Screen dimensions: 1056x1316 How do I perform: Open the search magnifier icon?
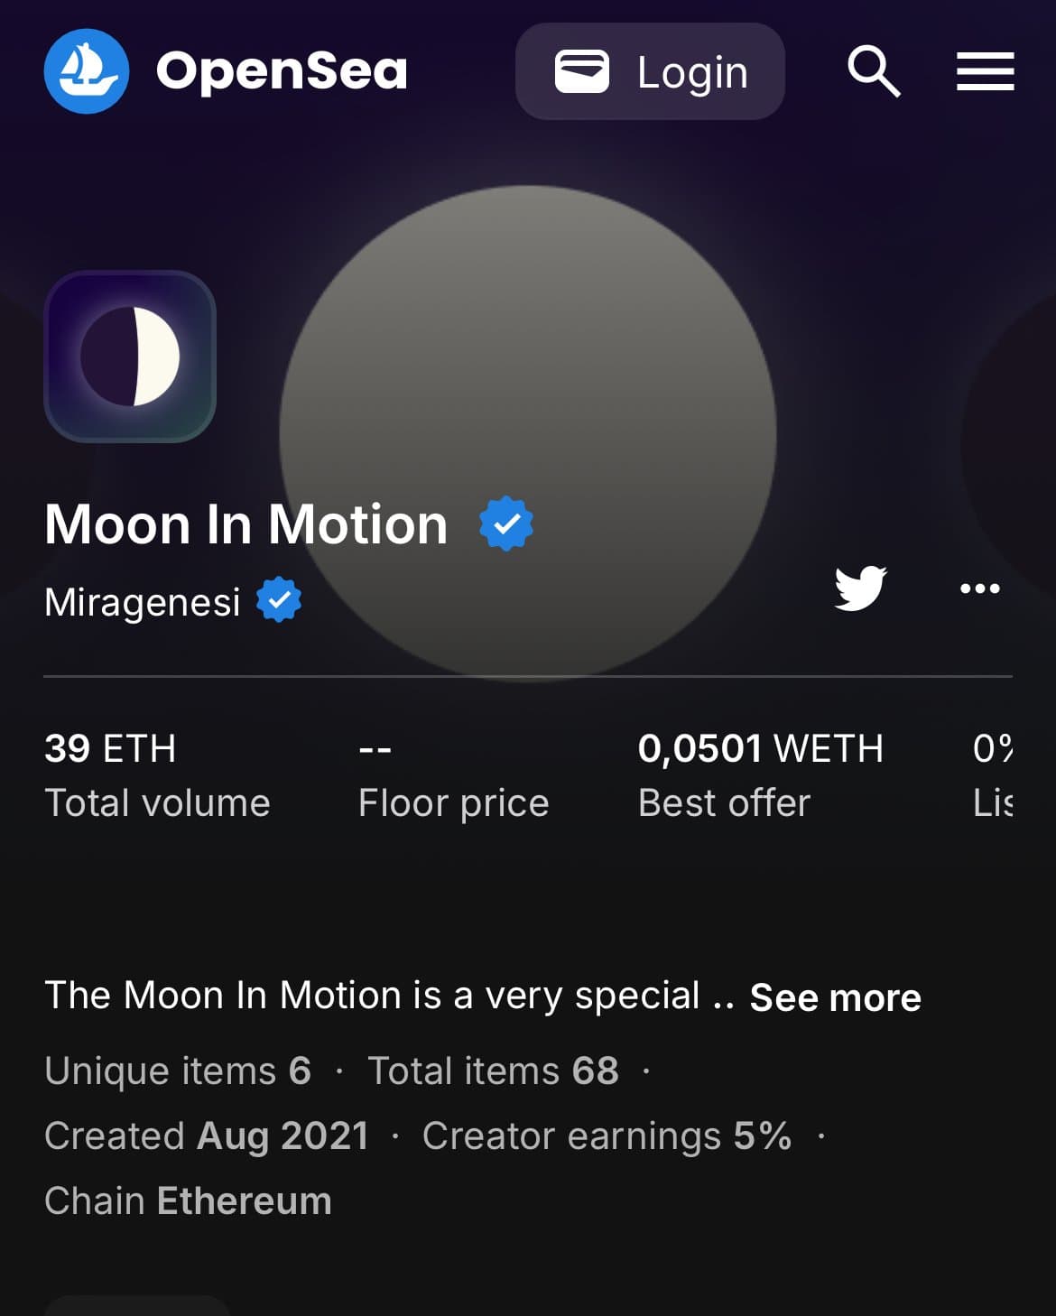click(873, 71)
